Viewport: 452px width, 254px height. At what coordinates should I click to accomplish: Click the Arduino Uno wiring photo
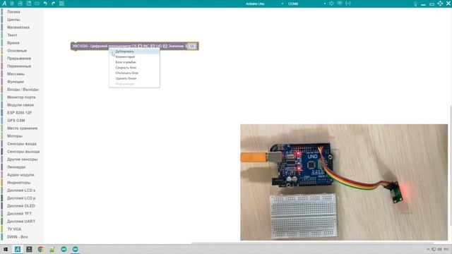344,182
